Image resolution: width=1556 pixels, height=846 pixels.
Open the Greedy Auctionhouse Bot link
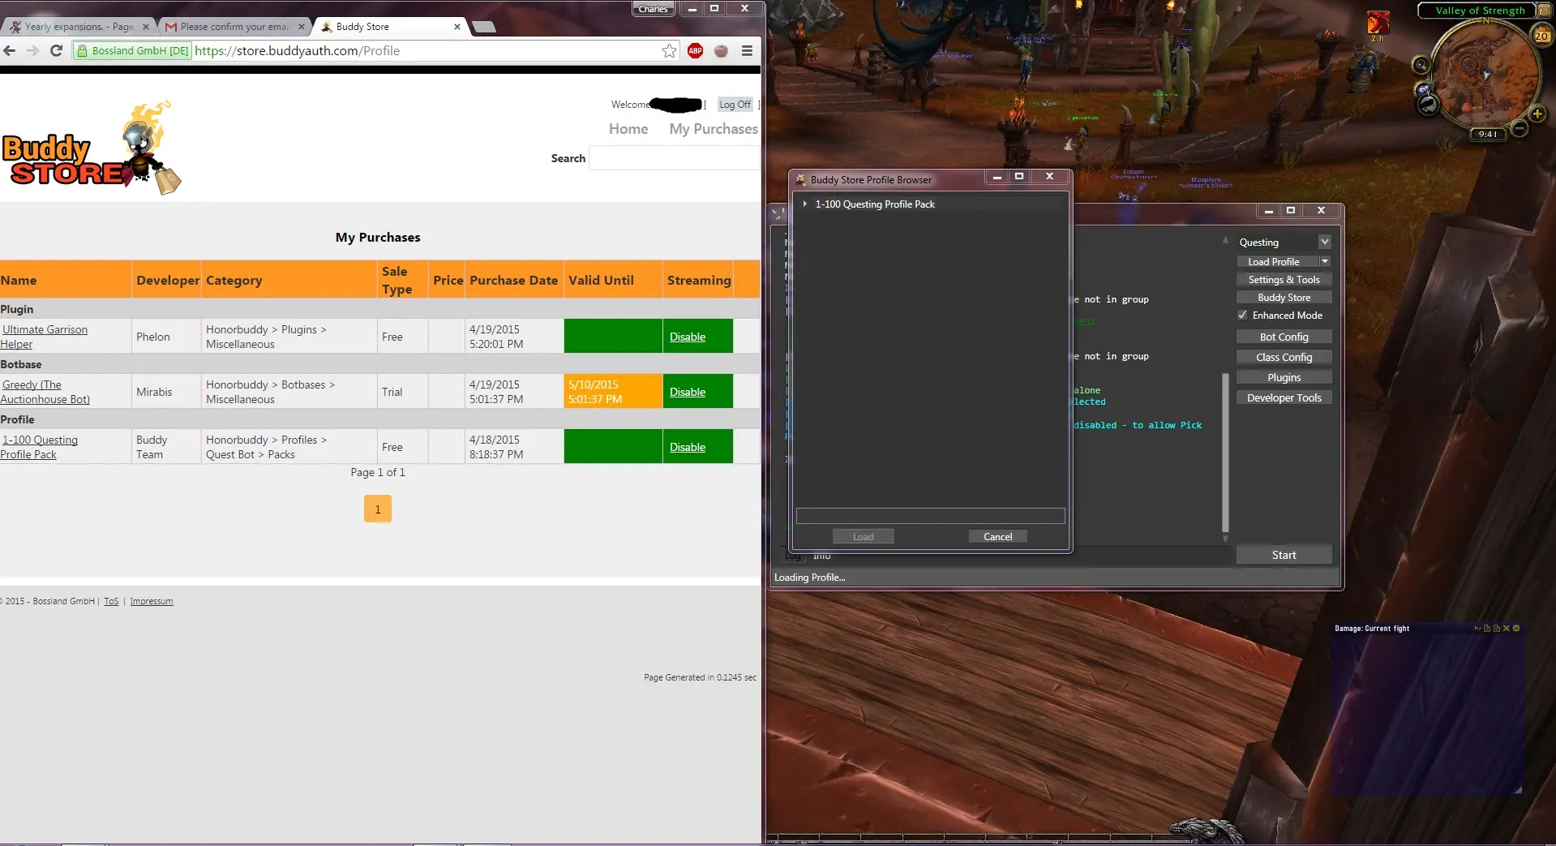tap(45, 392)
